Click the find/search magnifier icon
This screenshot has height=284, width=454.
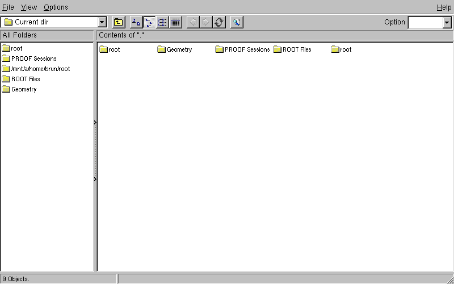(237, 22)
